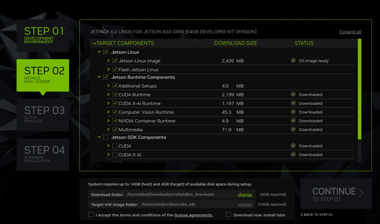Expand the CUDA Runtime row
Screen dimensions: 380x224
click(108, 95)
